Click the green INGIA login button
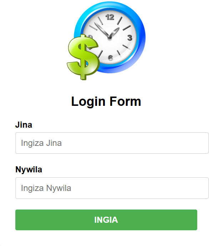This screenshot has width=209, height=246. (x=106, y=220)
